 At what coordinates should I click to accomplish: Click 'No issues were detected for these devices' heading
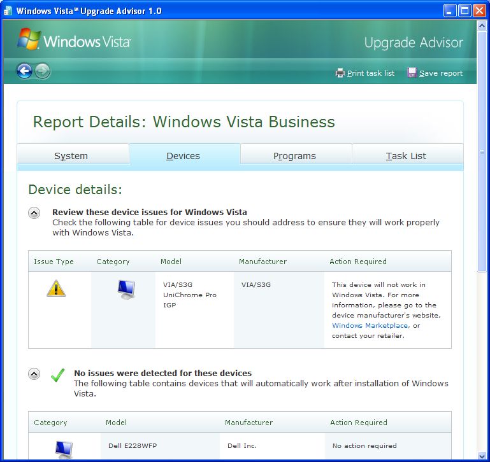pyautogui.click(x=163, y=373)
